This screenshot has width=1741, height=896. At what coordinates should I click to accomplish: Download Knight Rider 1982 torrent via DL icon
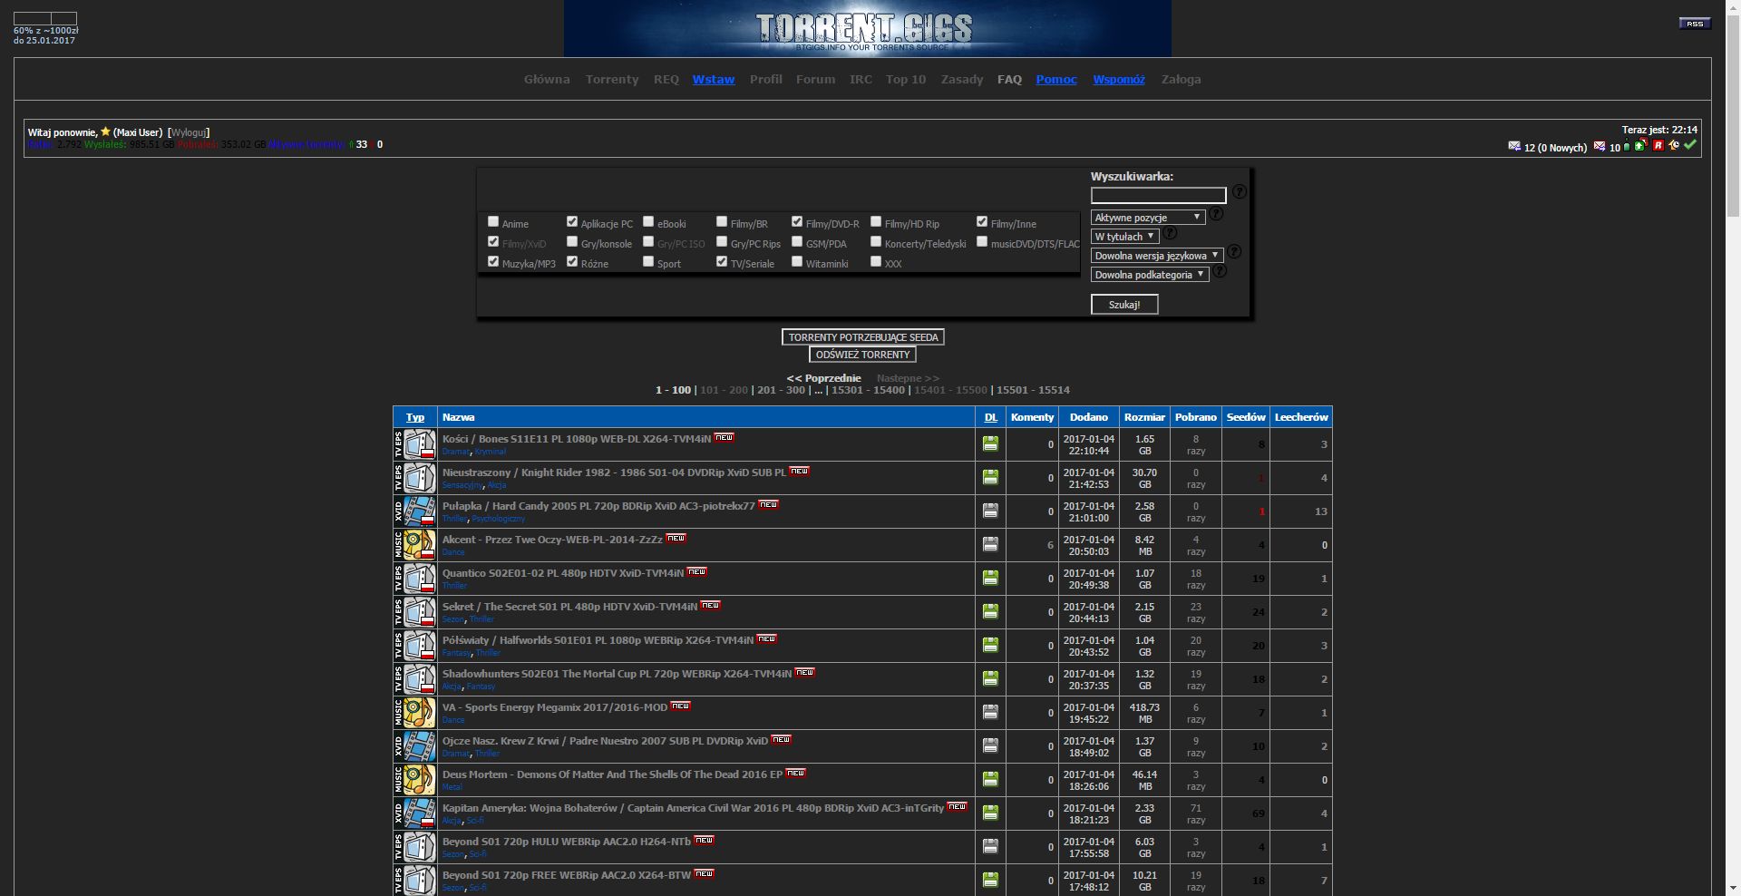[990, 477]
